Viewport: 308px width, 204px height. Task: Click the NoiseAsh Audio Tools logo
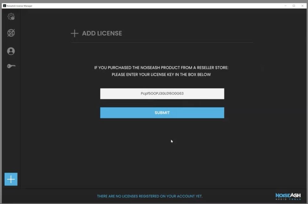tap(288, 196)
